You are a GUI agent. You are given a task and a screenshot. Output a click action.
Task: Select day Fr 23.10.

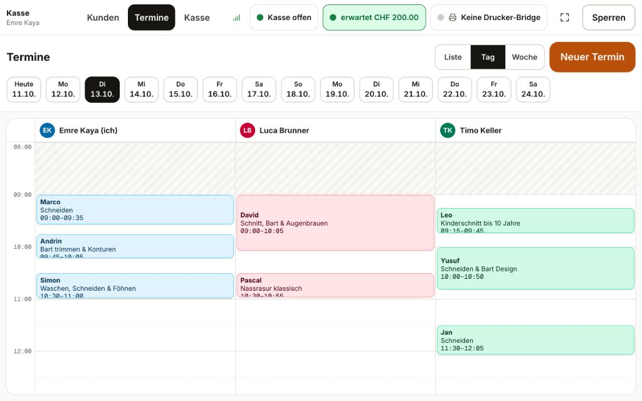point(494,89)
